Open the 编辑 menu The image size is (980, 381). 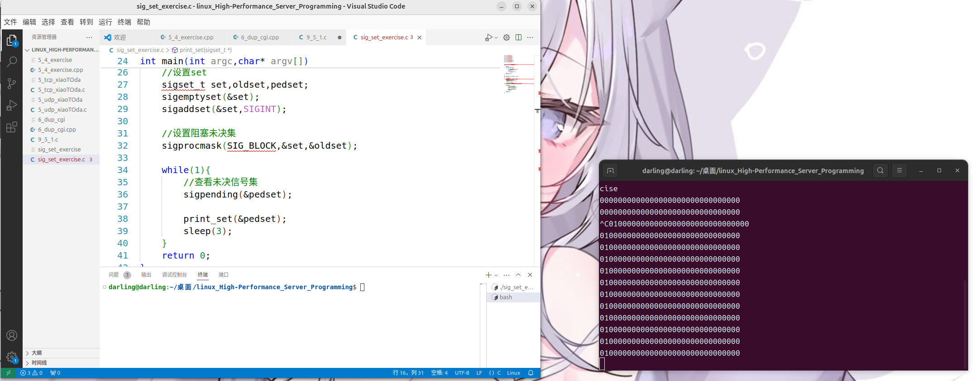click(x=29, y=22)
